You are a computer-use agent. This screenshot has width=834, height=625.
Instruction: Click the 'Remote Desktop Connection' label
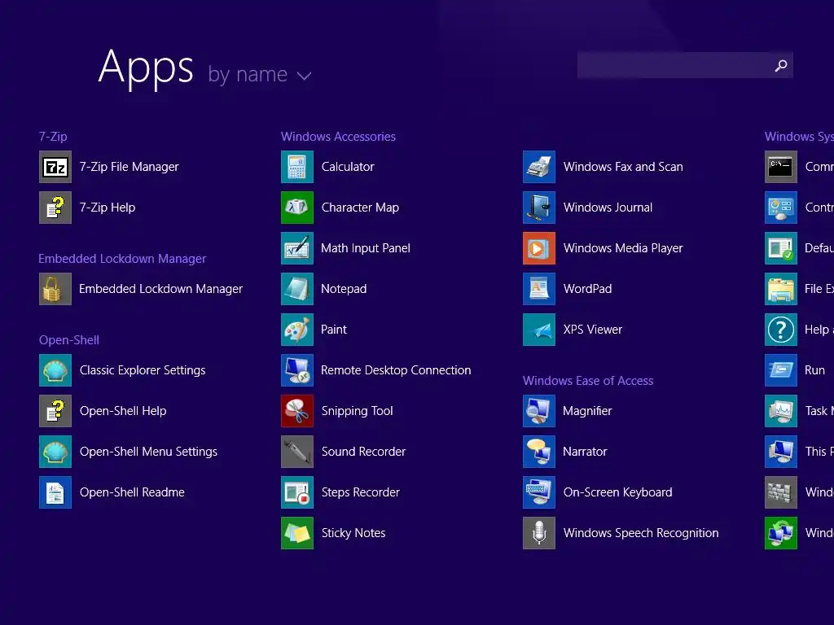click(396, 370)
